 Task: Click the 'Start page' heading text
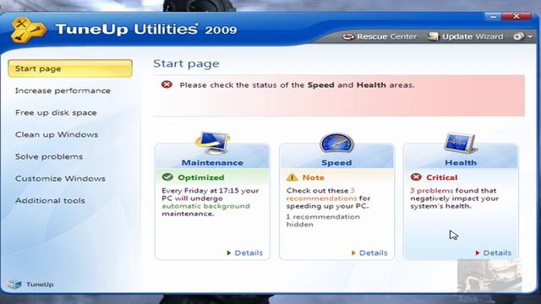point(186,64)
